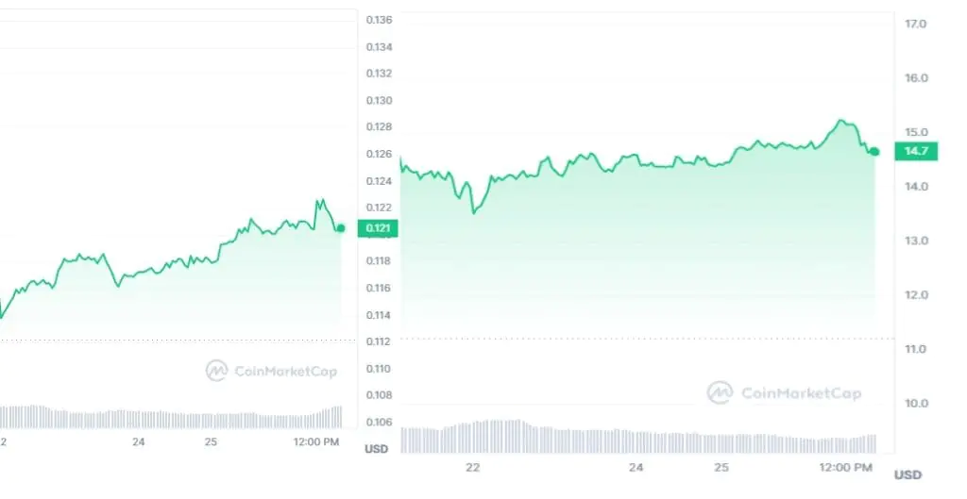The image size is (967, 499).
Task: Click the 12:00 PM time label under the left chart
Action: coord(316,441)
